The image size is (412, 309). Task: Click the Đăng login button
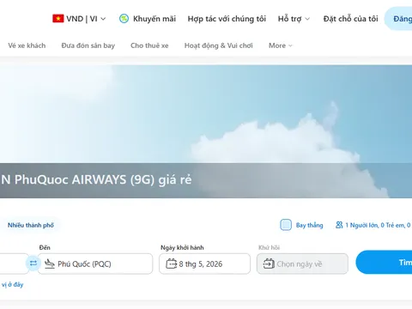tap(398, 19)
